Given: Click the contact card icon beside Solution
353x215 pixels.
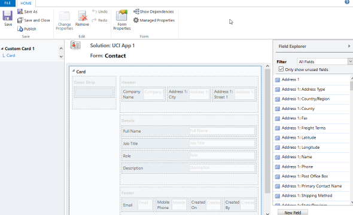Looking at the screenshot, I should coord(75,45).
